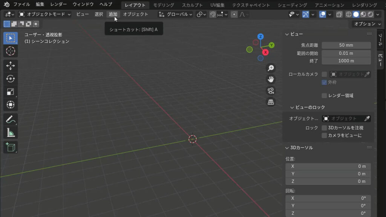Select the Measure tool

[10, 133]
